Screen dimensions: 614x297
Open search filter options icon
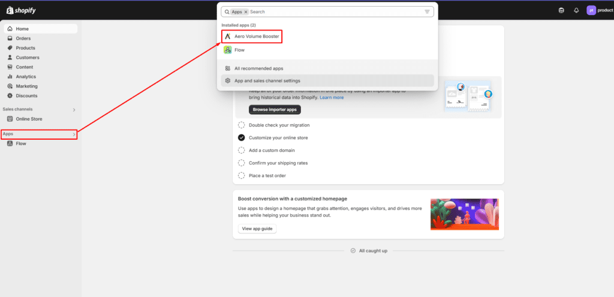click(x=427, y=12)
